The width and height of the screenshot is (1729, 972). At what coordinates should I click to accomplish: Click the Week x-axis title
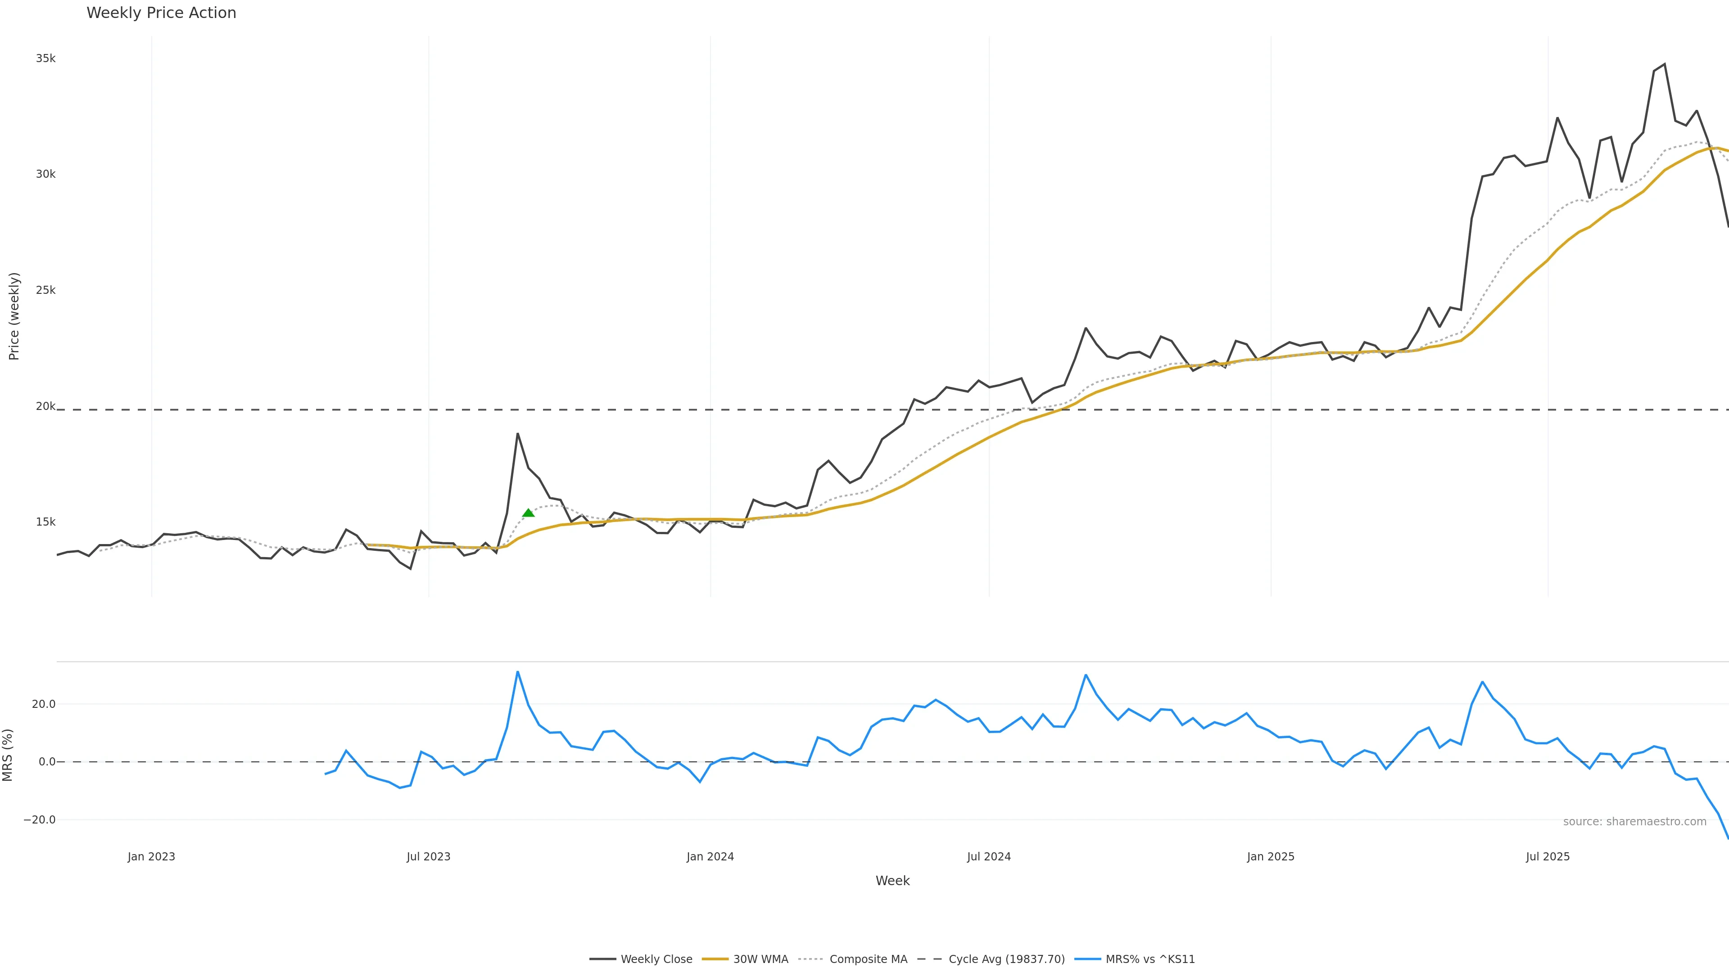pos(892,881)
